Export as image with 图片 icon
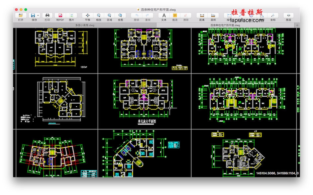This screenshot has height=195, width=313. tap(71, 15)
